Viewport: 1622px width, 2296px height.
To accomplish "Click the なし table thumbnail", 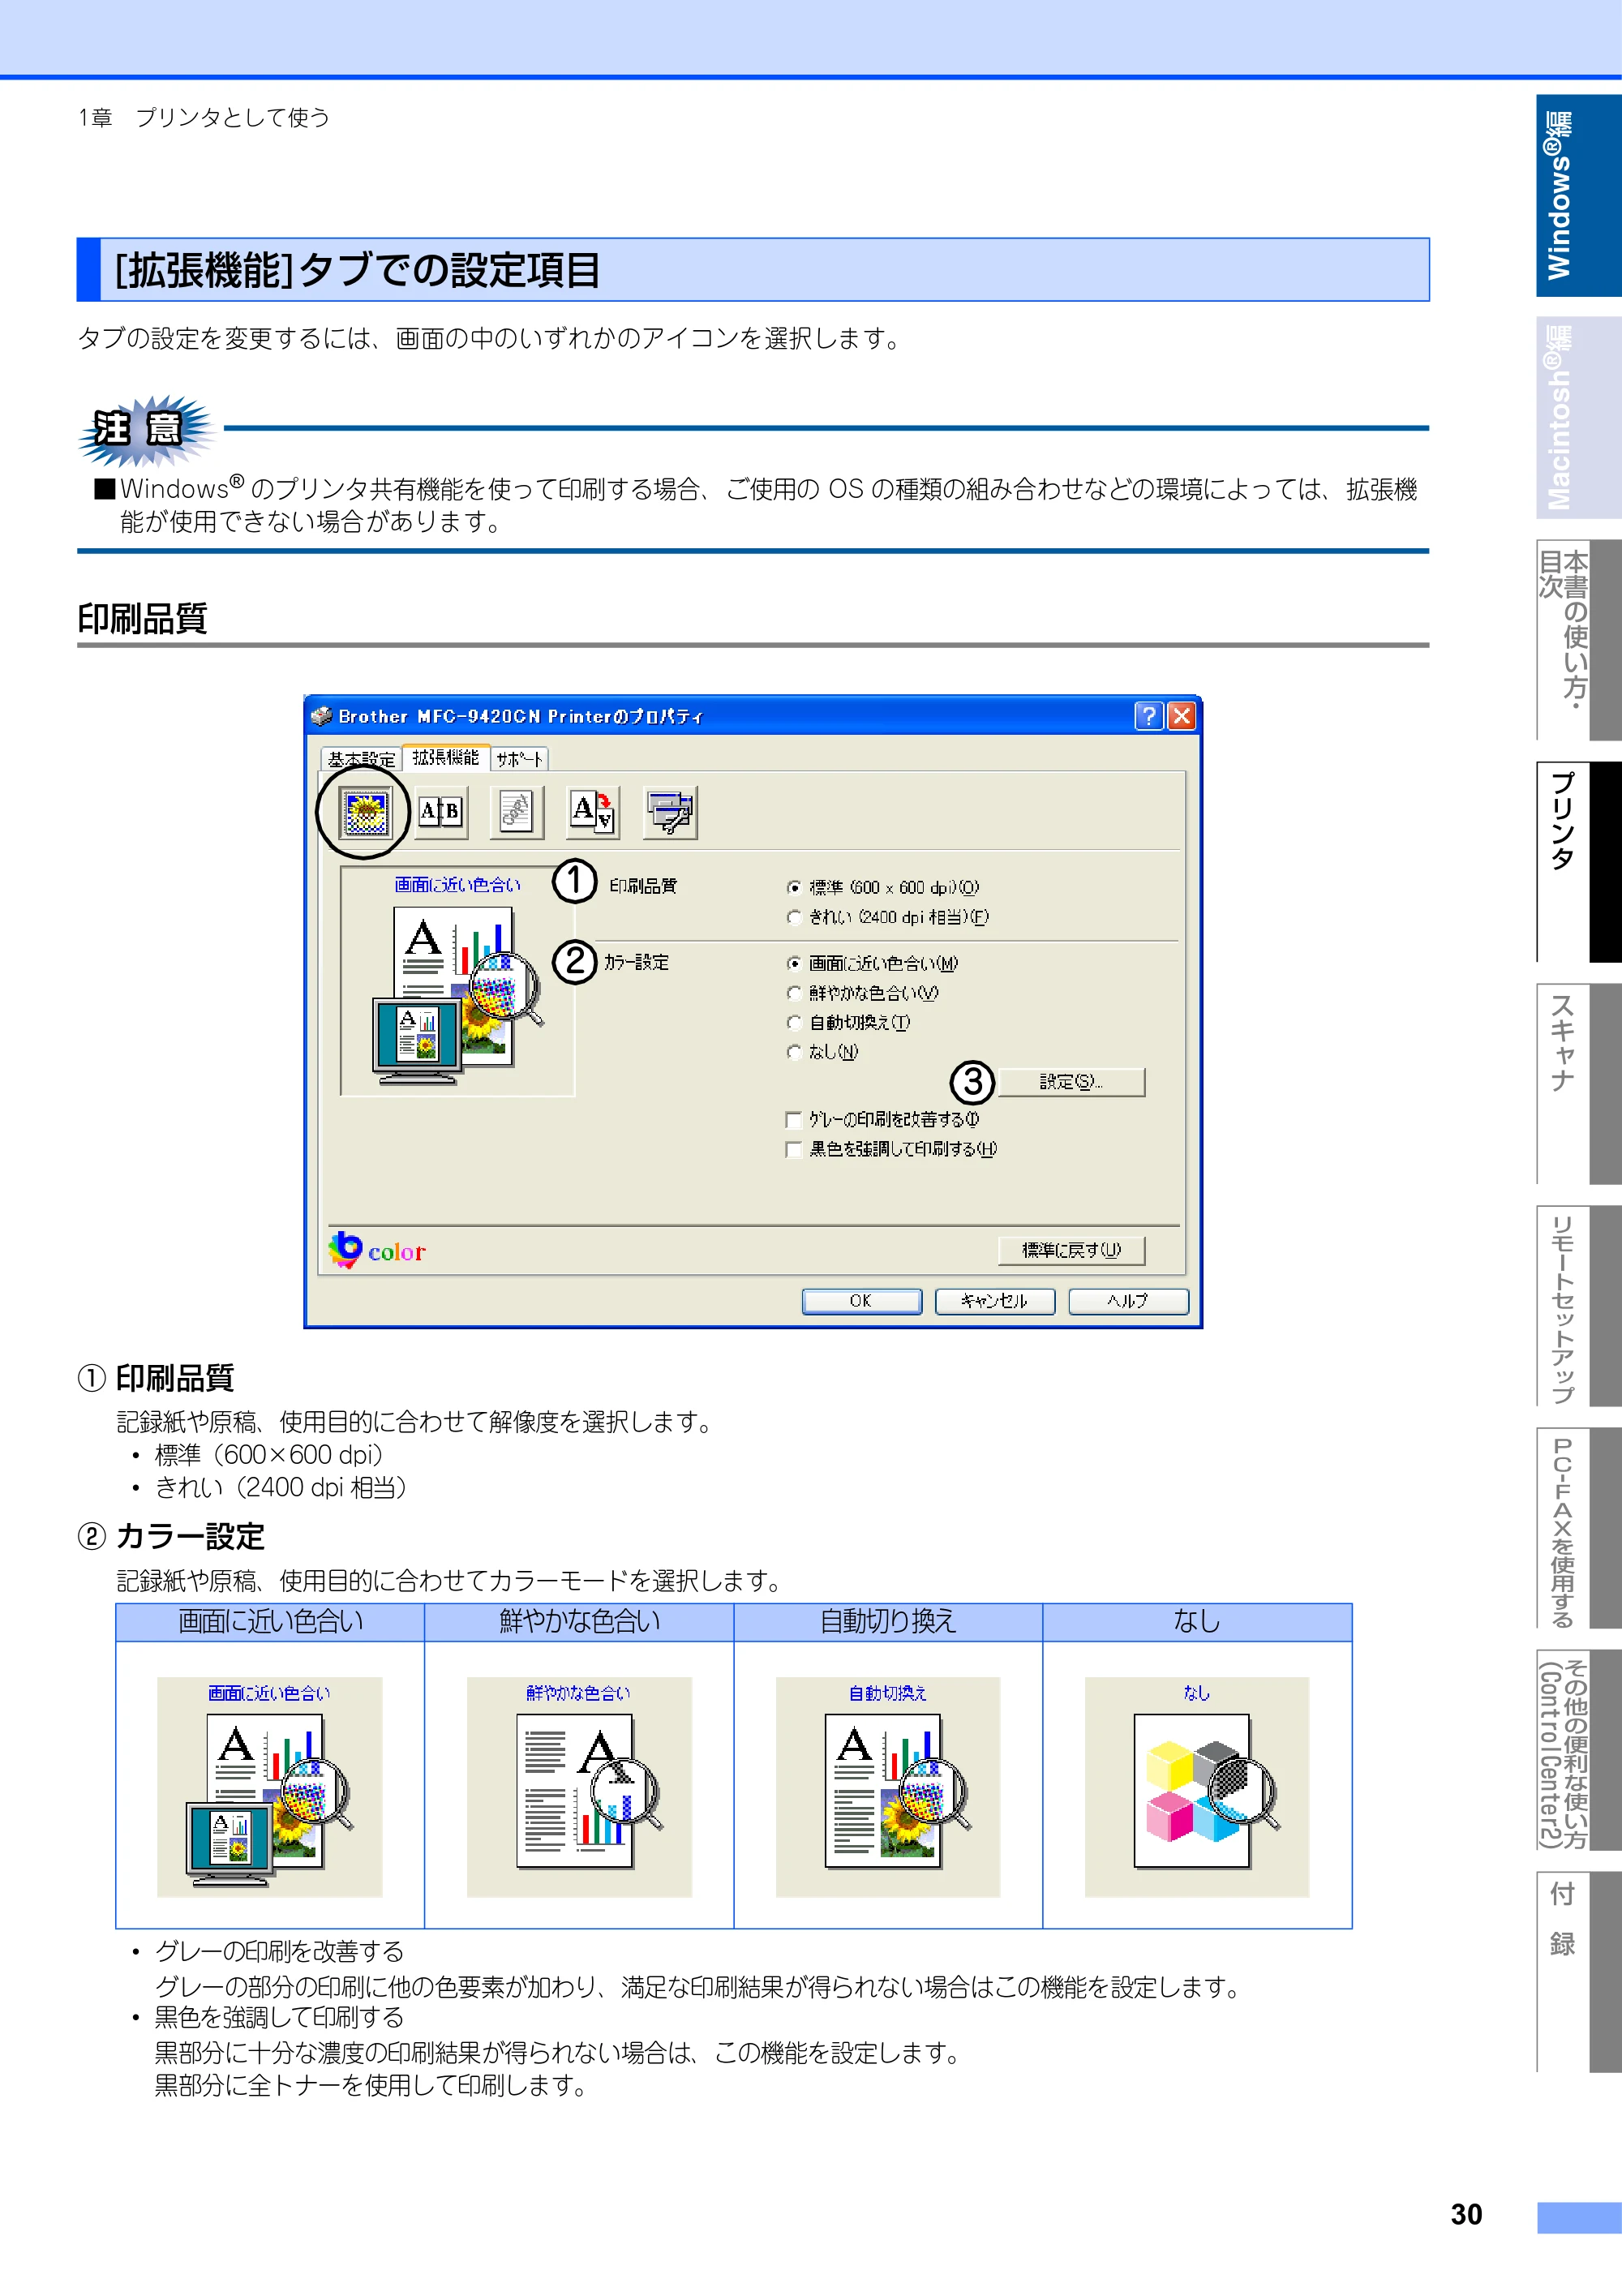I will click(1197, 1787).
